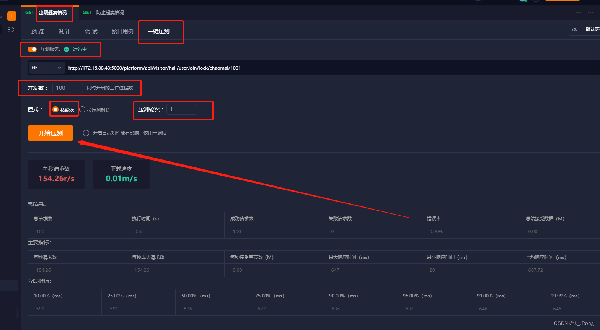Open the 预览 tab

point(37,31)
